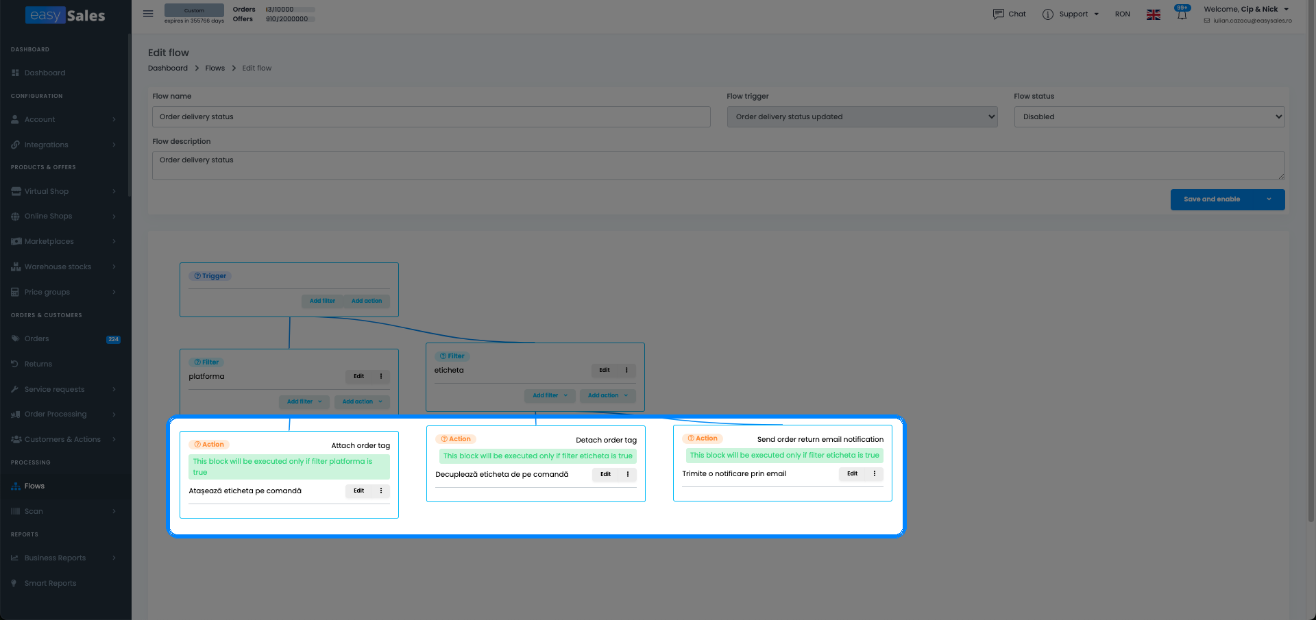Click the Custom plan badge
1316x620 pixels.
[194, 10]
